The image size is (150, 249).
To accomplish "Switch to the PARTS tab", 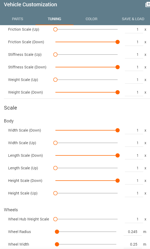I will coord(18,19).
